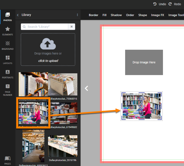Select the Dollarphotoclub_73360316 book cart thumbnail
The image size is (184, 166).
pos(63,85)
